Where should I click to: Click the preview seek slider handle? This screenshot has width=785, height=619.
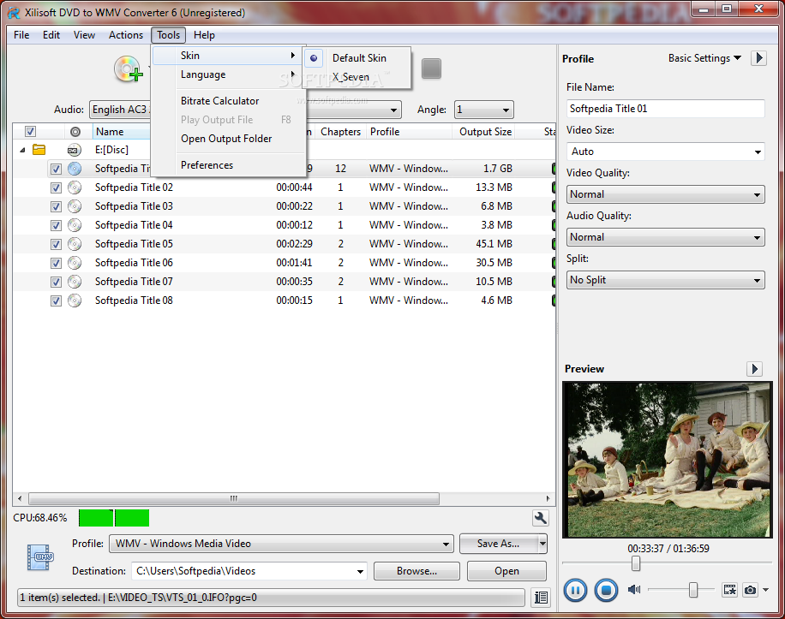(636, 563)
